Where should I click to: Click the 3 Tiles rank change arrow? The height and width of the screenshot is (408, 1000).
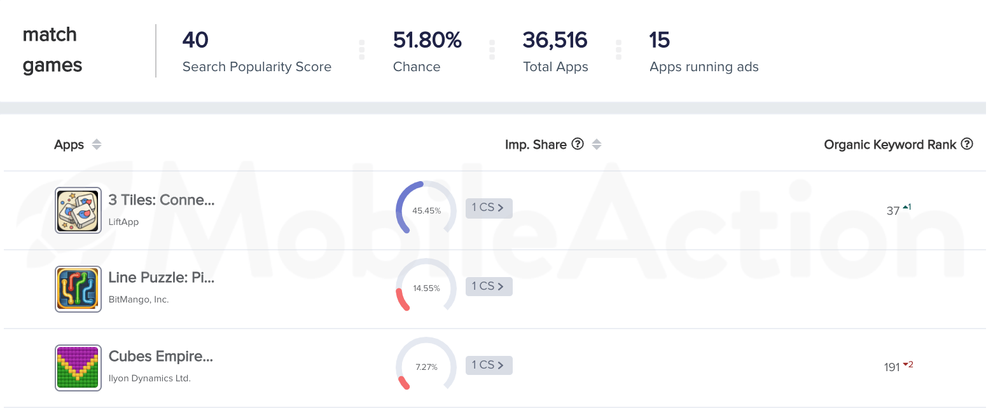pyautogui.click(x=905, y=207)
